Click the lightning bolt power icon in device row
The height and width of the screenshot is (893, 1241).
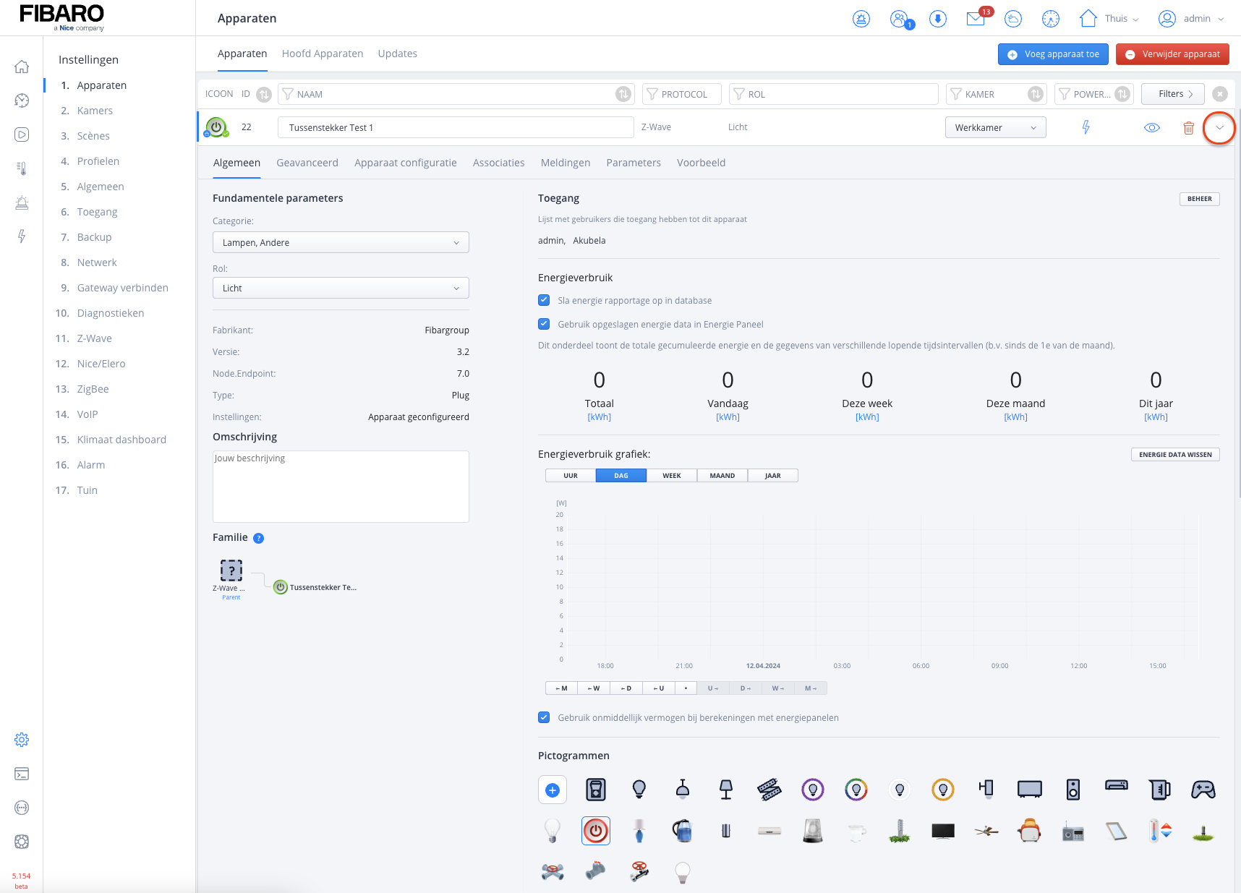pyautogui.click(x=1086, y=128)
